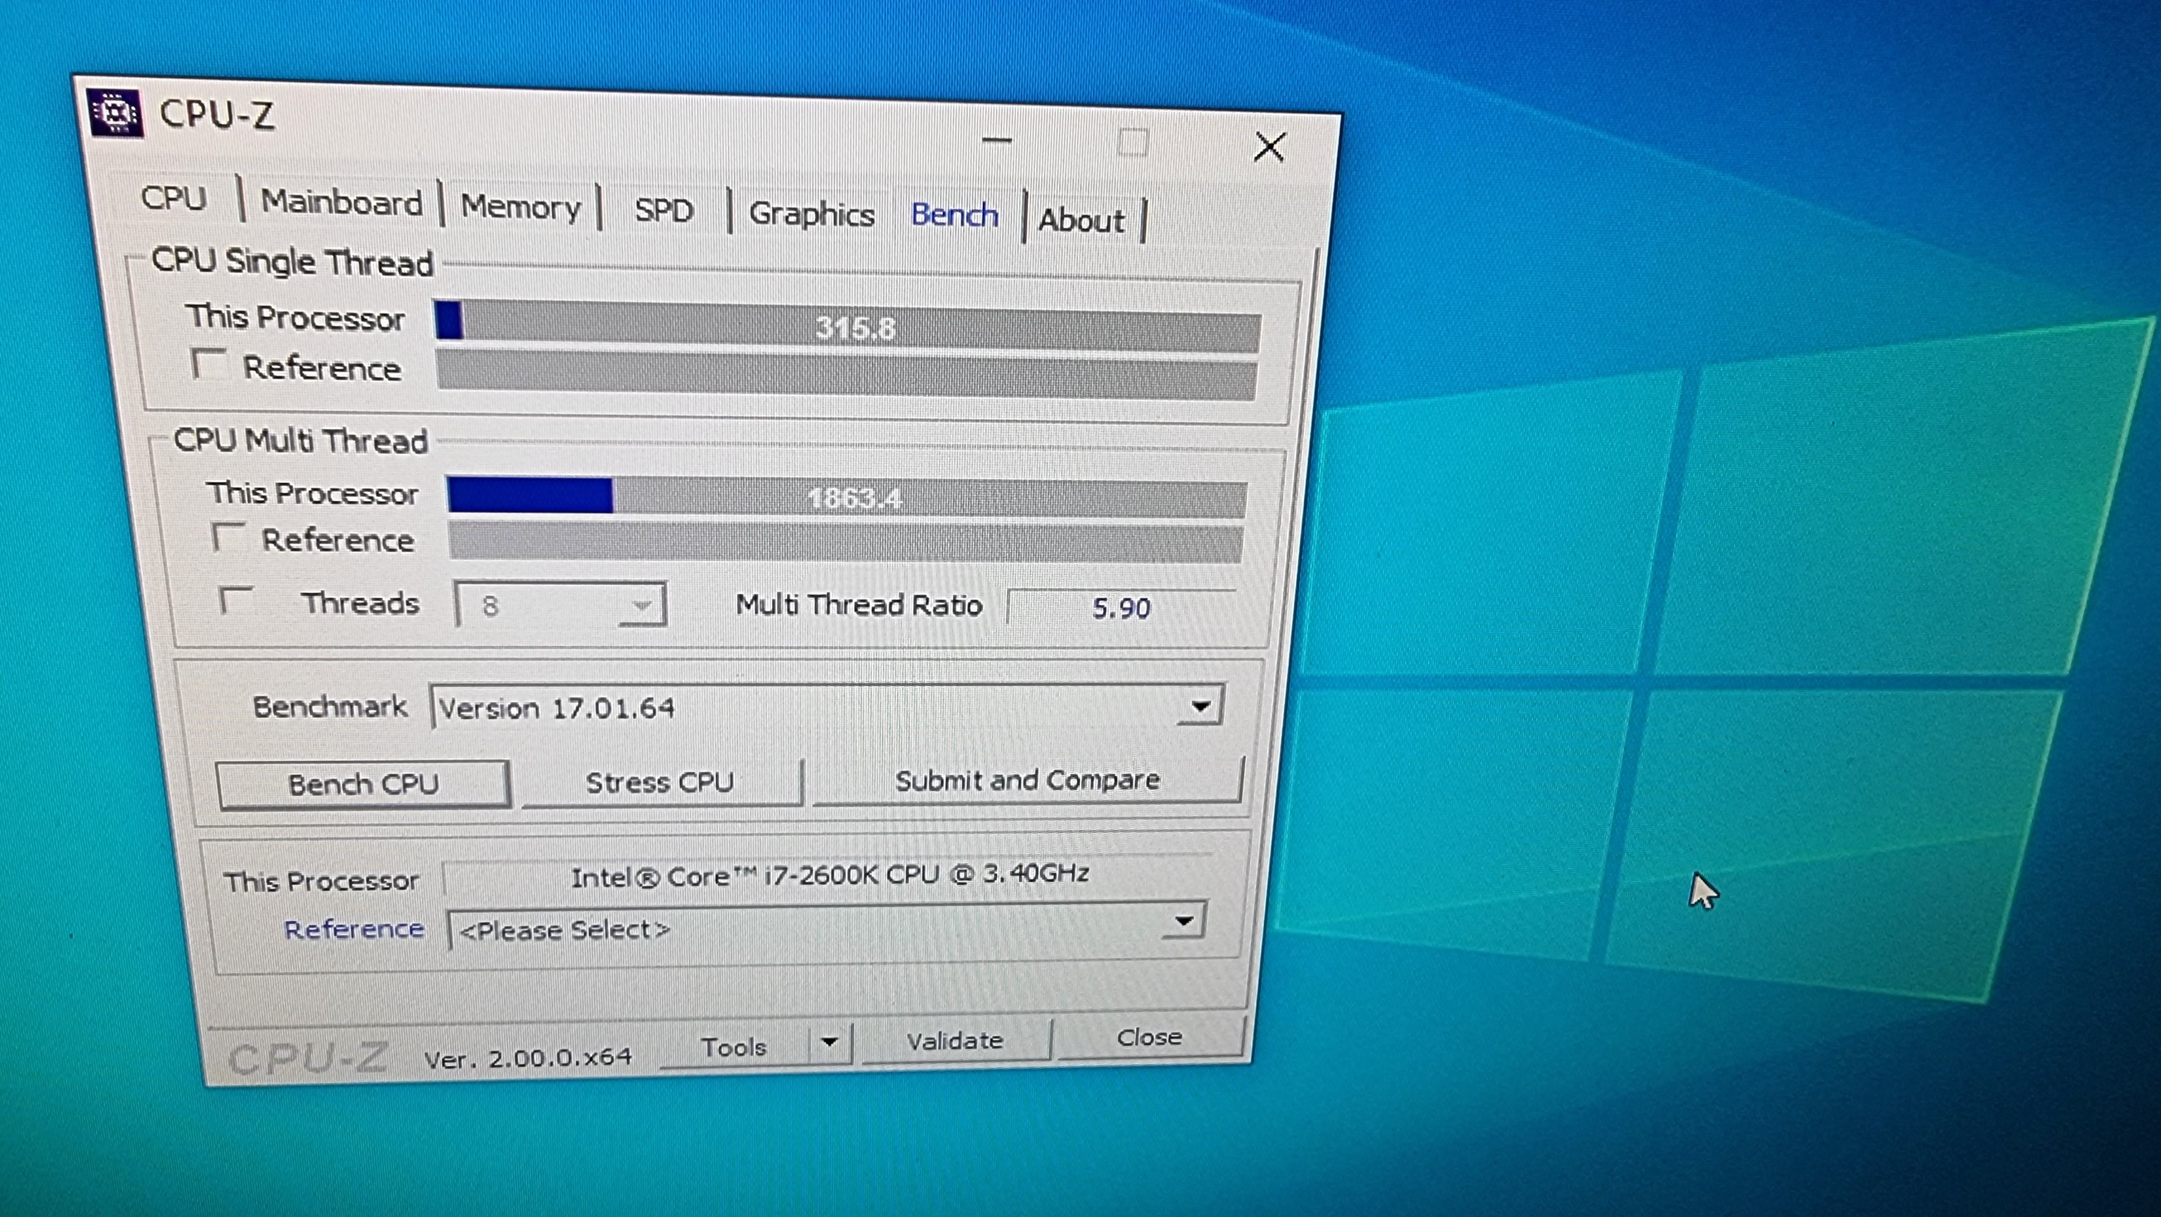The width and height of the screenshot is (2161, 1217).
Task: Click the Validate button
Action: pyautogui.click(x=956, y=1041)
